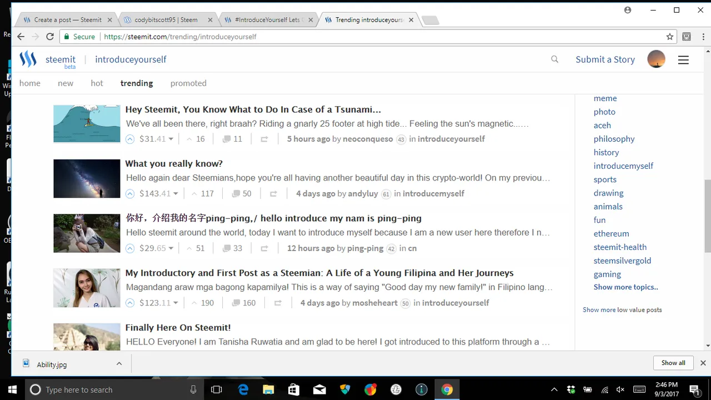Open the philosophy topic
This screenshot has width=711, height=400.
[614, 139]
